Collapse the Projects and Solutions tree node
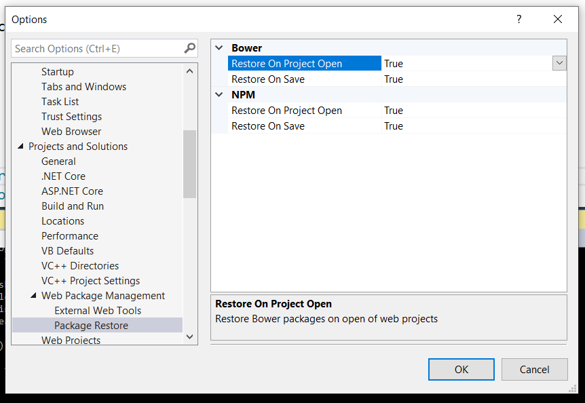Viewport: 585px width, 403px height. click(20, 147)
